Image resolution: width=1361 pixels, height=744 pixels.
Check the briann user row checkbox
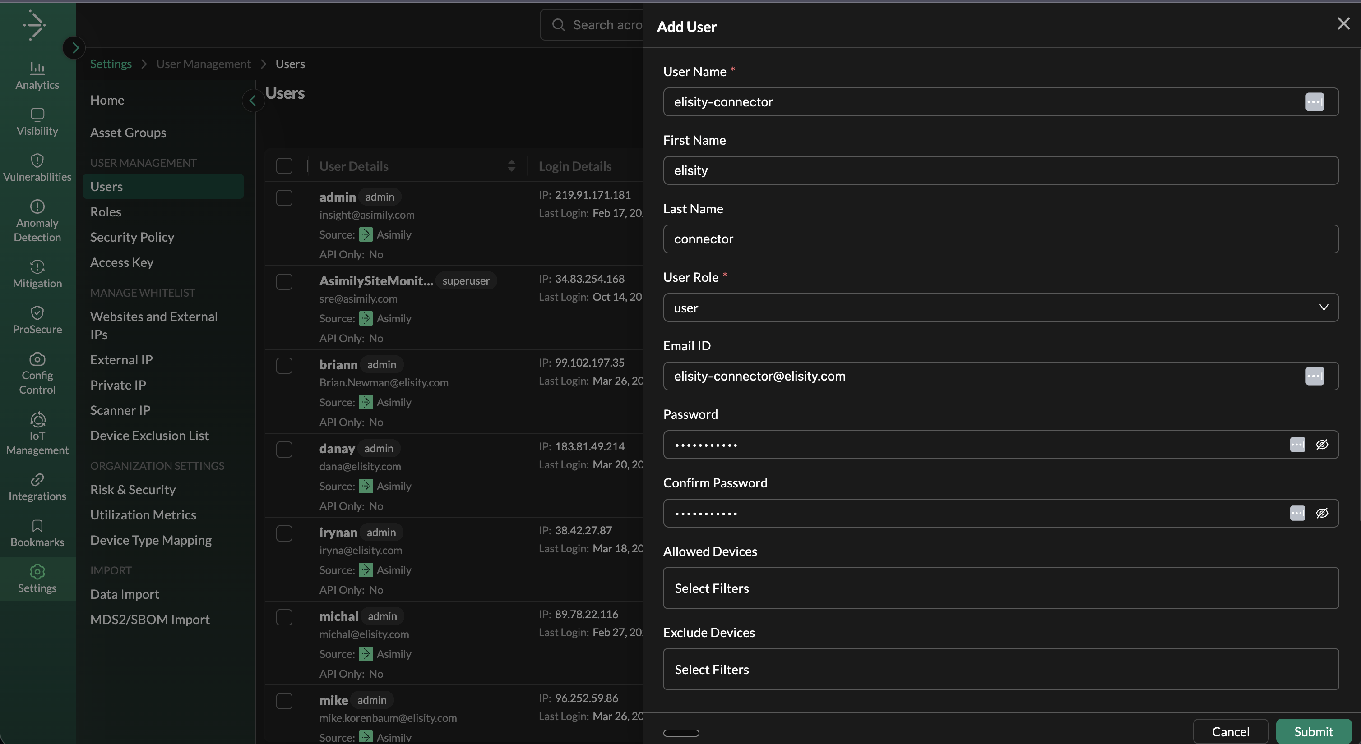coord(284,366)
